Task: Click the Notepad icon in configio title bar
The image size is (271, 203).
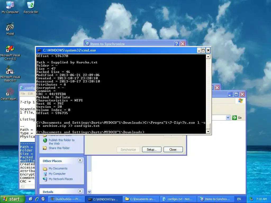Action: tap(22, 88)
